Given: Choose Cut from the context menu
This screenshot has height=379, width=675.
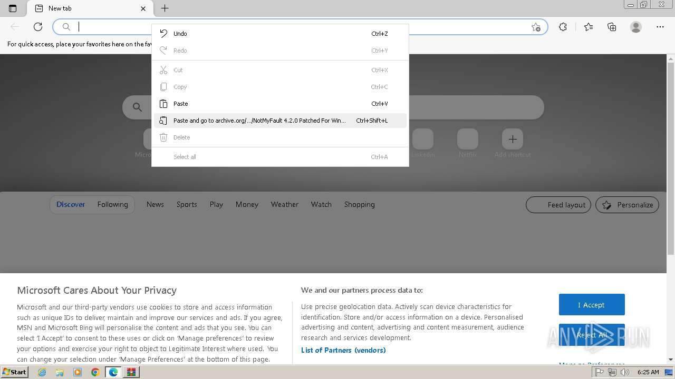Looking at the screenshot, I should coord(280,70).
